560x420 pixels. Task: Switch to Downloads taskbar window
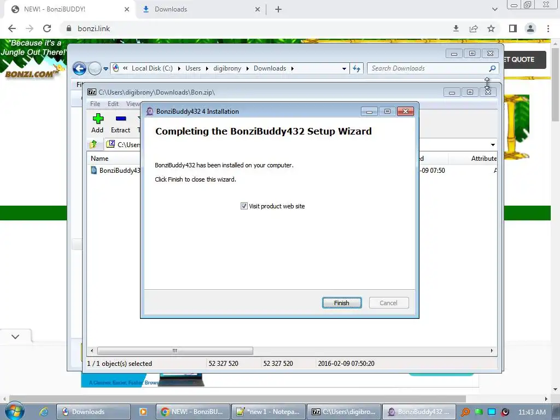94,412
